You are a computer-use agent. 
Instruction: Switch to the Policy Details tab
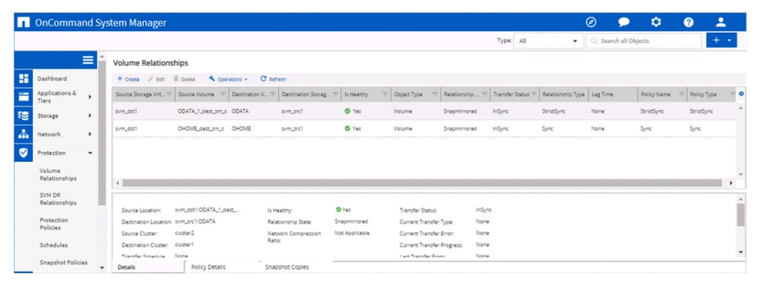click(208, 267)
